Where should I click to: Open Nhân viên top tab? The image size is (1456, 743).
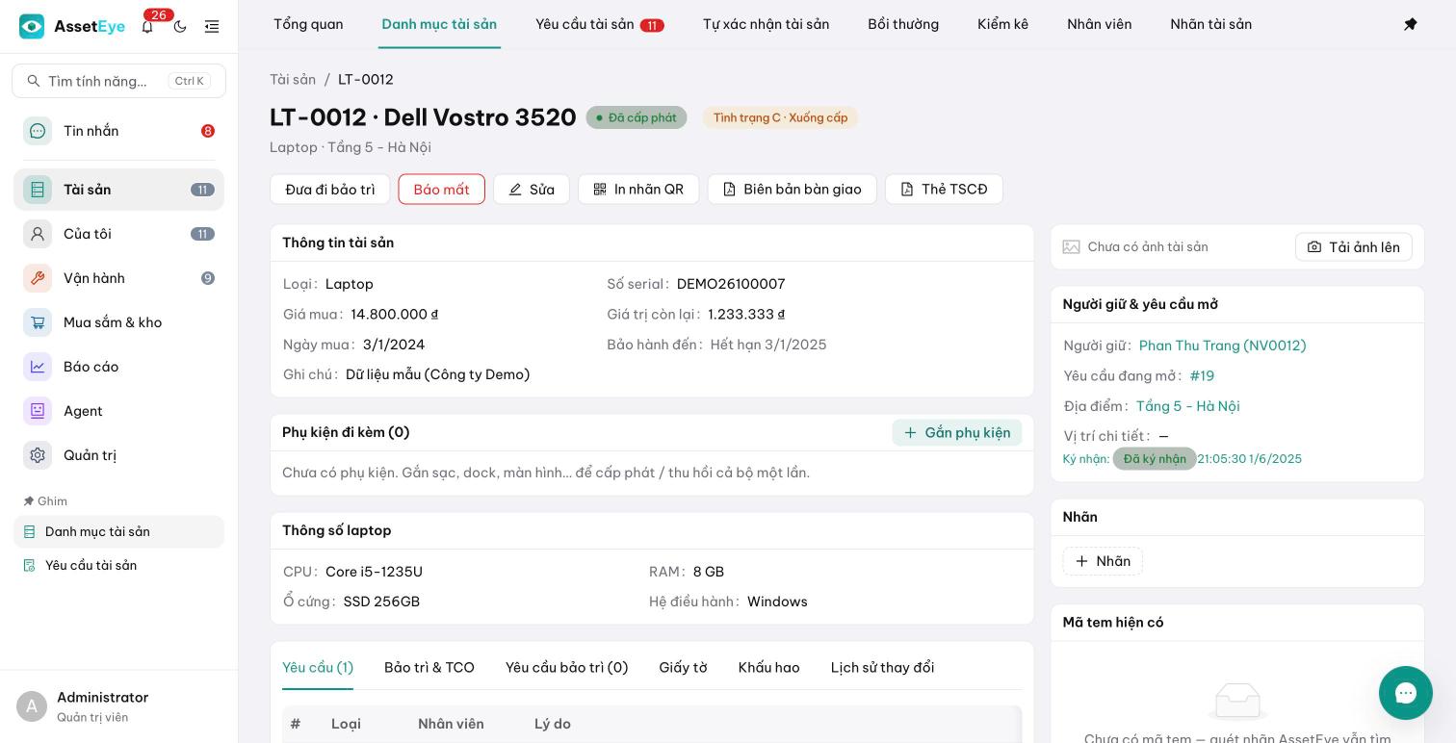coord(1099,24)
